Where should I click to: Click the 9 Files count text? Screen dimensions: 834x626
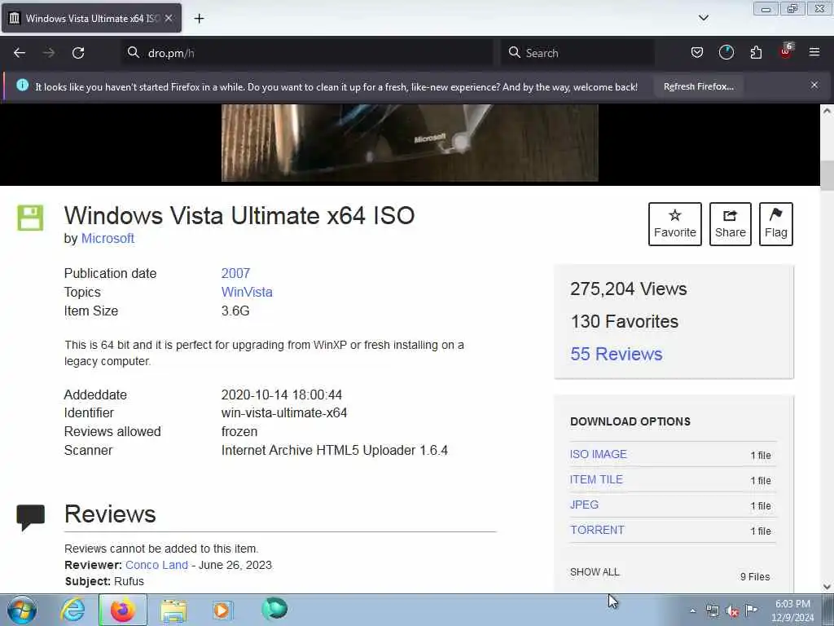(x=755, y=576)
